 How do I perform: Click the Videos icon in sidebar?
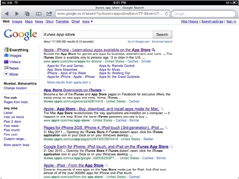tap(6, 62)
